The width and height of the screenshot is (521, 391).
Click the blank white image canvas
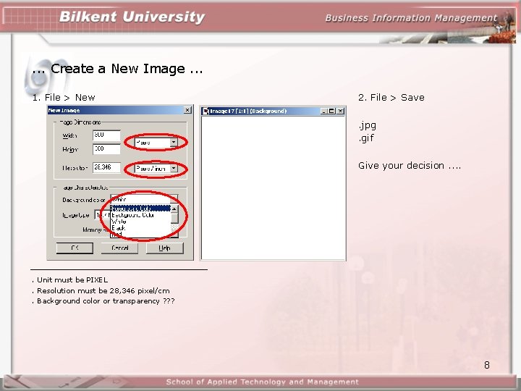pyautogui.click(x=273, y=188)
